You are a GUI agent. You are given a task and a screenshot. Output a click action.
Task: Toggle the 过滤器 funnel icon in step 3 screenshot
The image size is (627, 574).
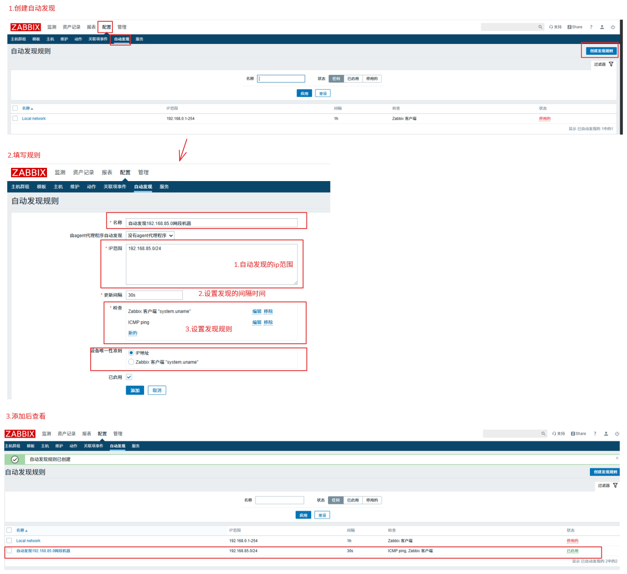point(615,486)
